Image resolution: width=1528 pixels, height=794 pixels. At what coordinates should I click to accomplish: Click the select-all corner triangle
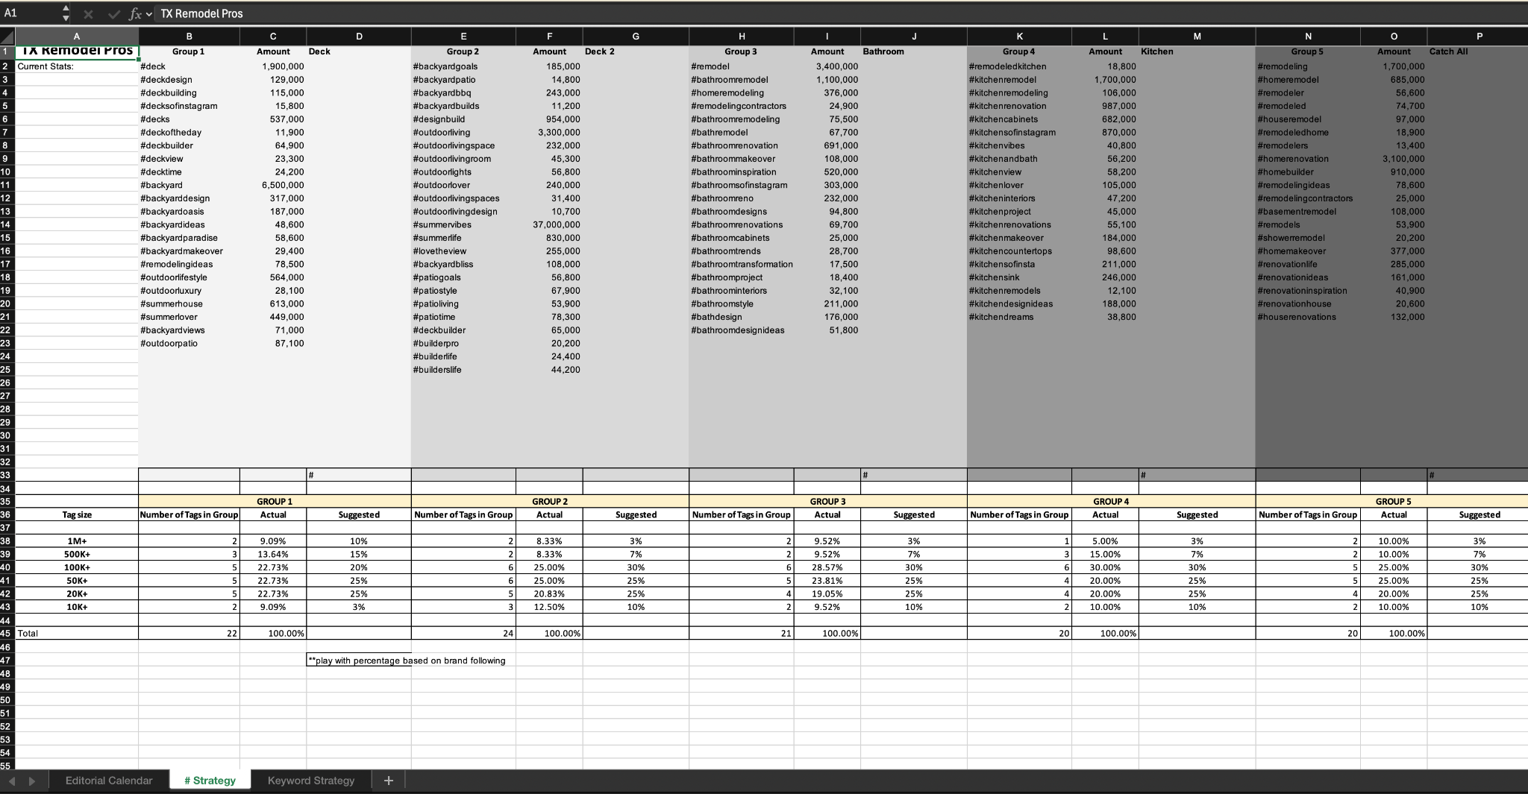(x=7, y=36)
